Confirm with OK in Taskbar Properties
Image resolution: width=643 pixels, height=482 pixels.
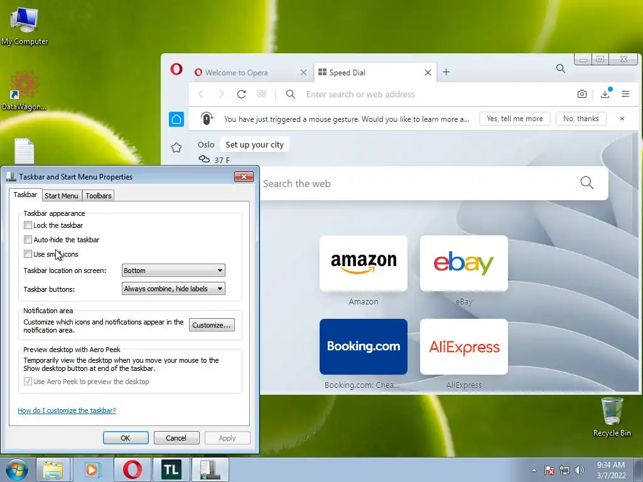[126, 437]
